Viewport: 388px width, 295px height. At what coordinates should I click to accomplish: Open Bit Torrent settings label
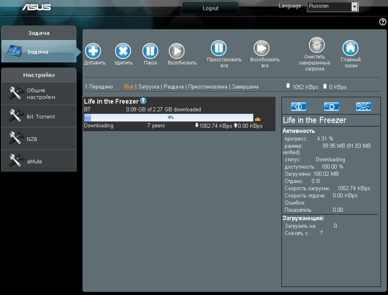[41, 117]
